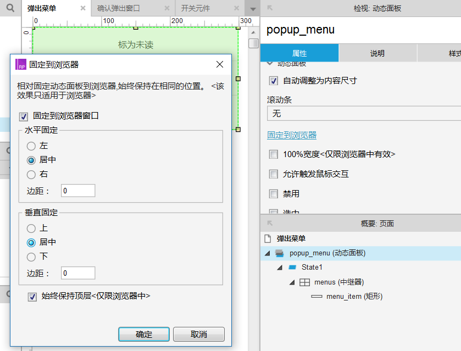Close the 确认弹出窗口 tab
The image size is (461, 351).
(167, 8)
